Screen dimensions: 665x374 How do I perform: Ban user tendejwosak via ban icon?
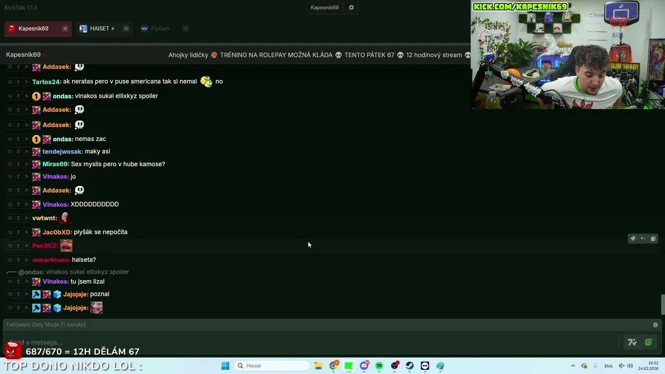point(10,152)
